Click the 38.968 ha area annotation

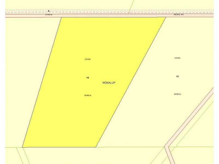88,96
